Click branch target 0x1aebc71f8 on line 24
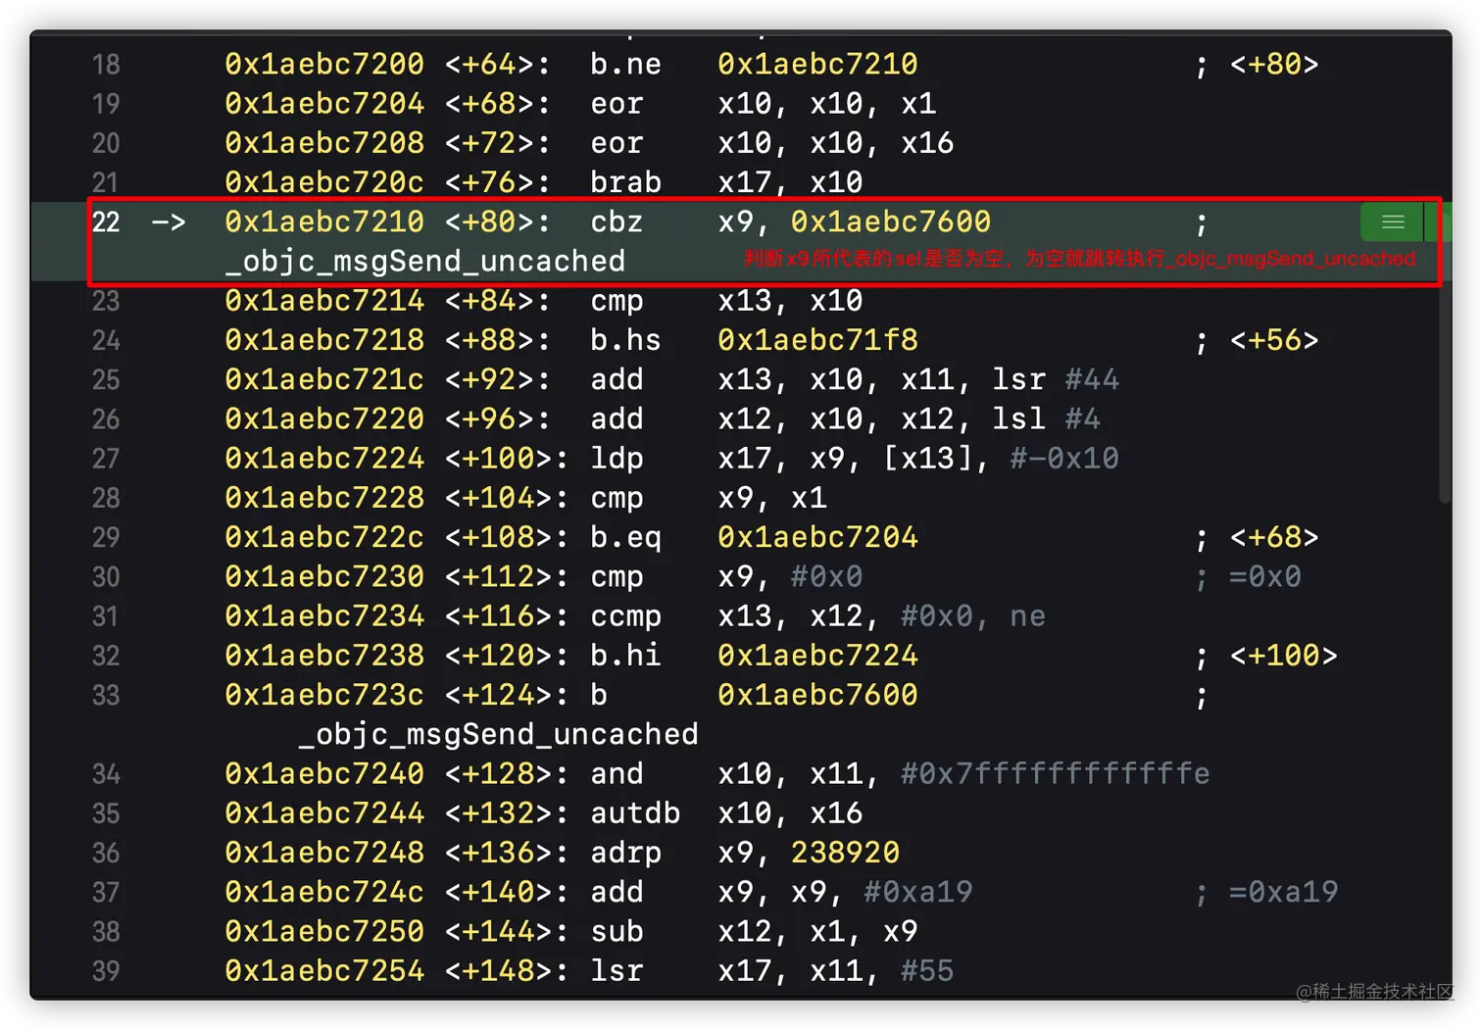 pyautogui.click(x=817, y=340)
